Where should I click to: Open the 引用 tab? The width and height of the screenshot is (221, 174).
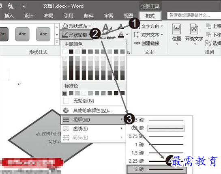pyautogui.click(x=69, y=15)
